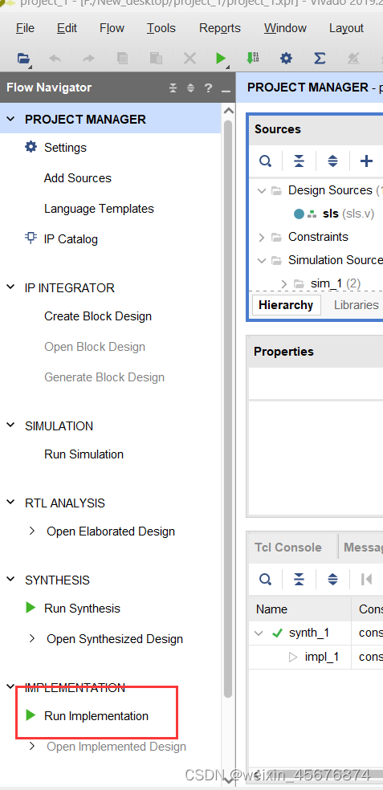Click the Sources panel search icon
This screenshot has width=383, height=790.
(x=266, y=161)
